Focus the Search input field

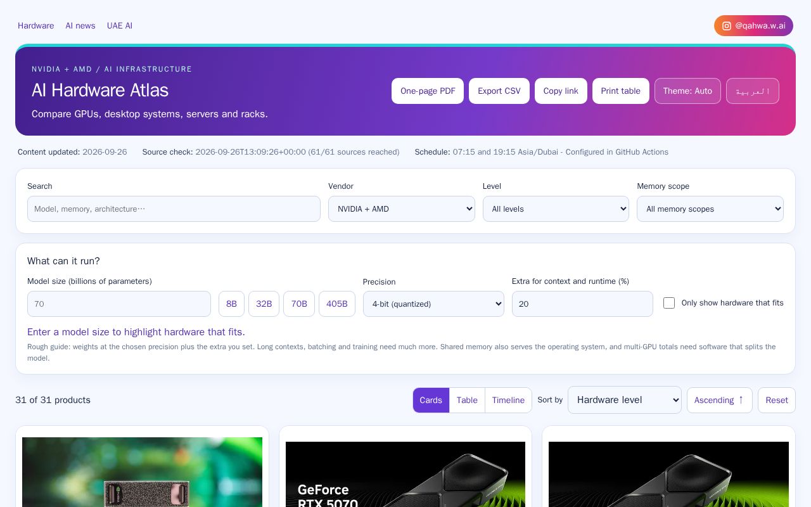click(174, 209)
